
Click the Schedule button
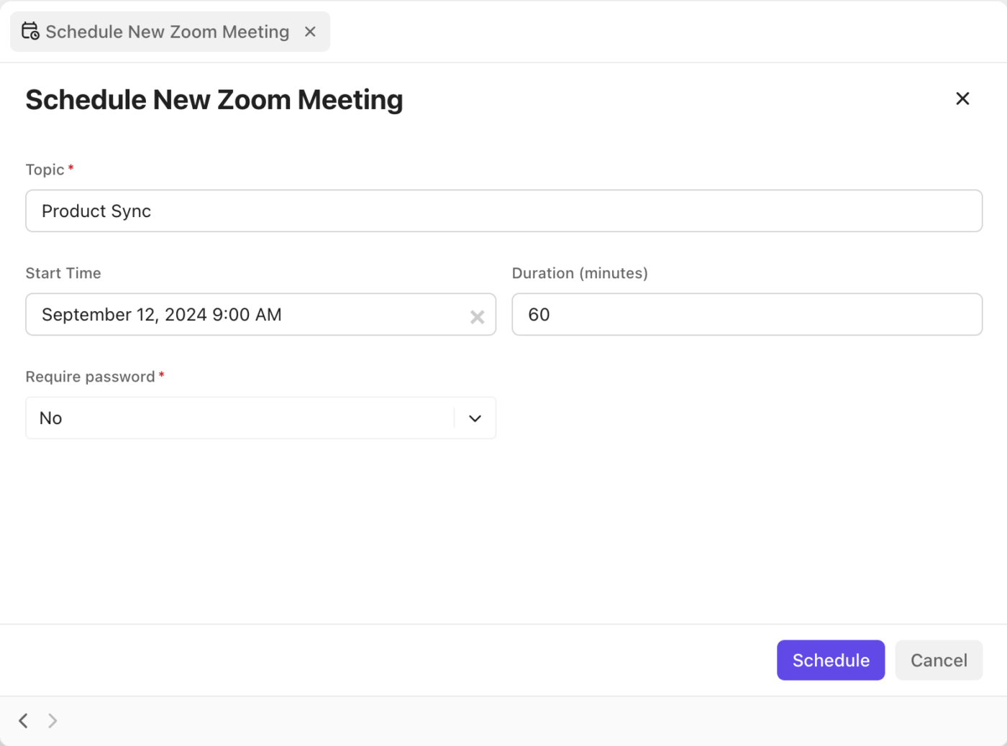(831, 660)
